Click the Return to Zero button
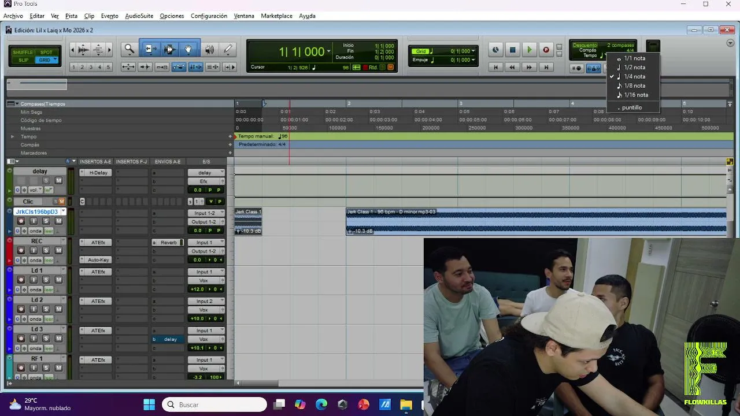This screenshot has height=416, width=740. pyautogui.click(x=495, y=67)
